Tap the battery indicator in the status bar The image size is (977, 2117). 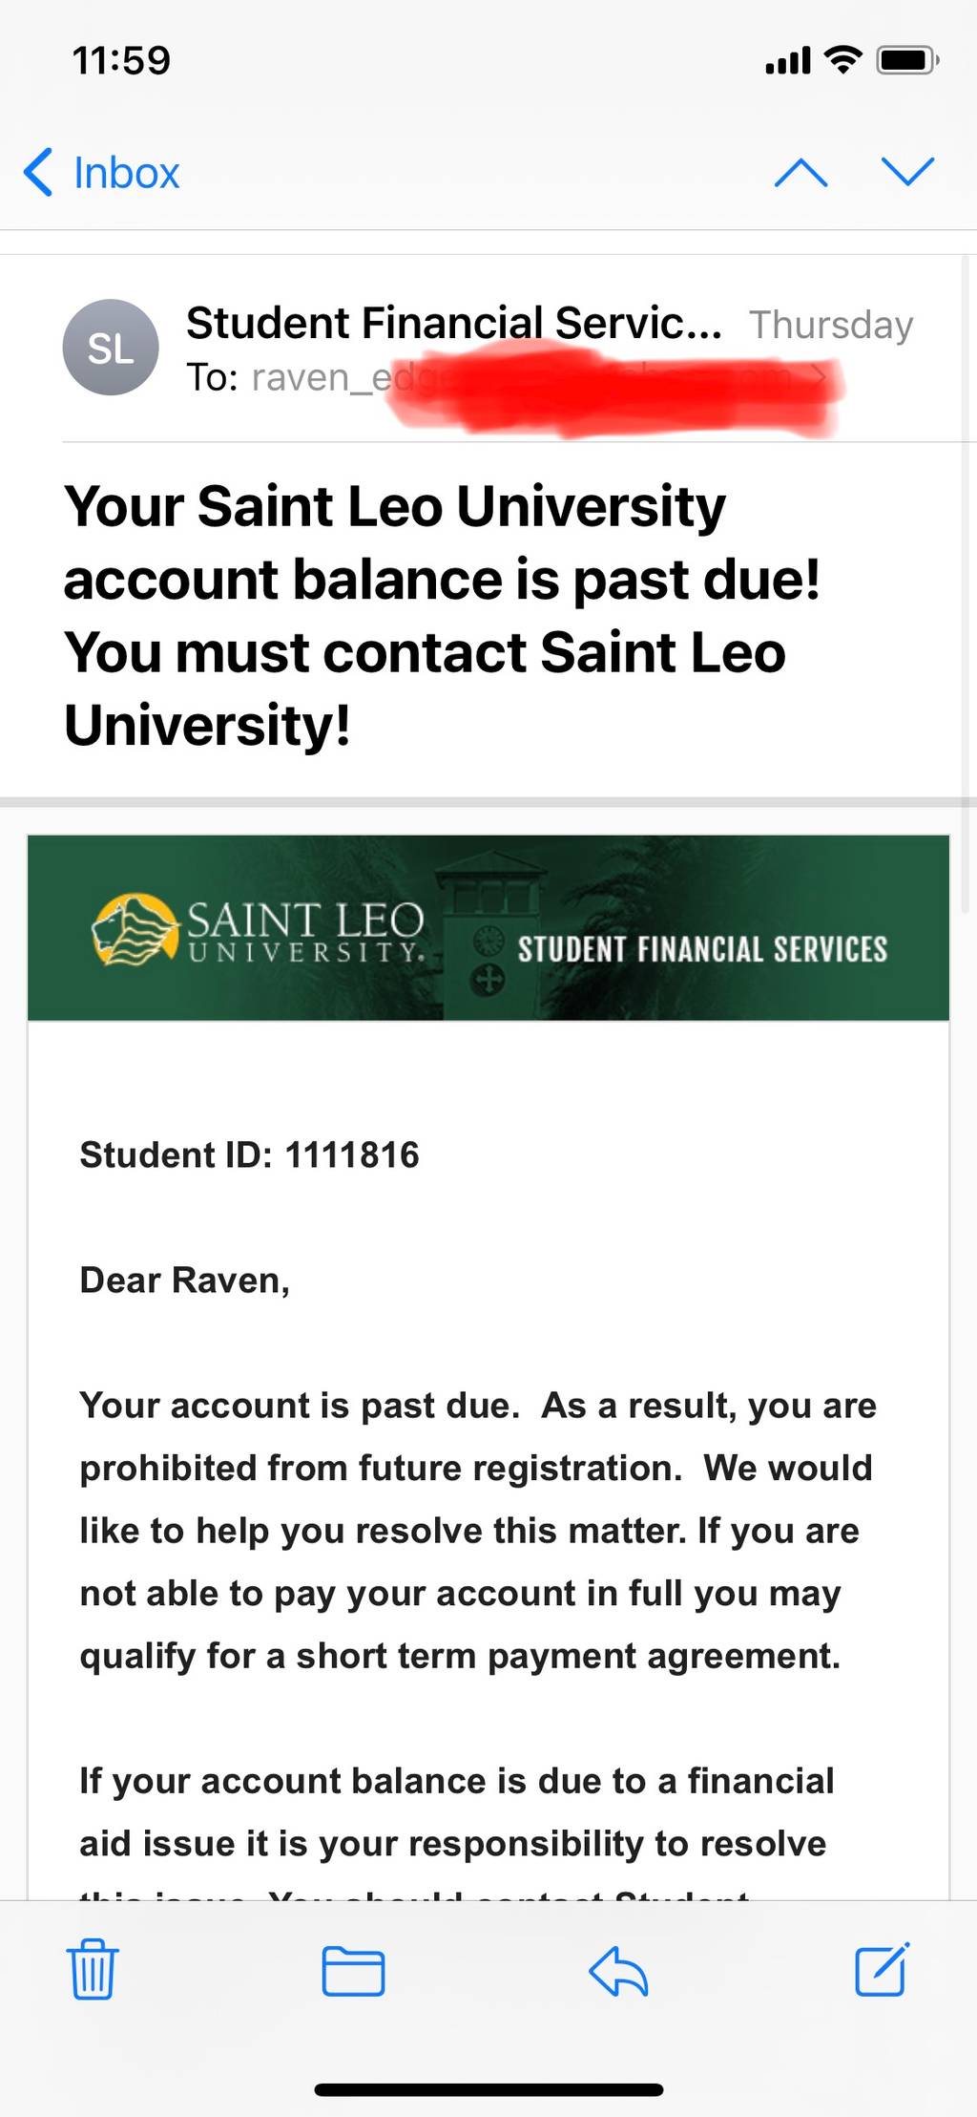[x=908, y=60]
